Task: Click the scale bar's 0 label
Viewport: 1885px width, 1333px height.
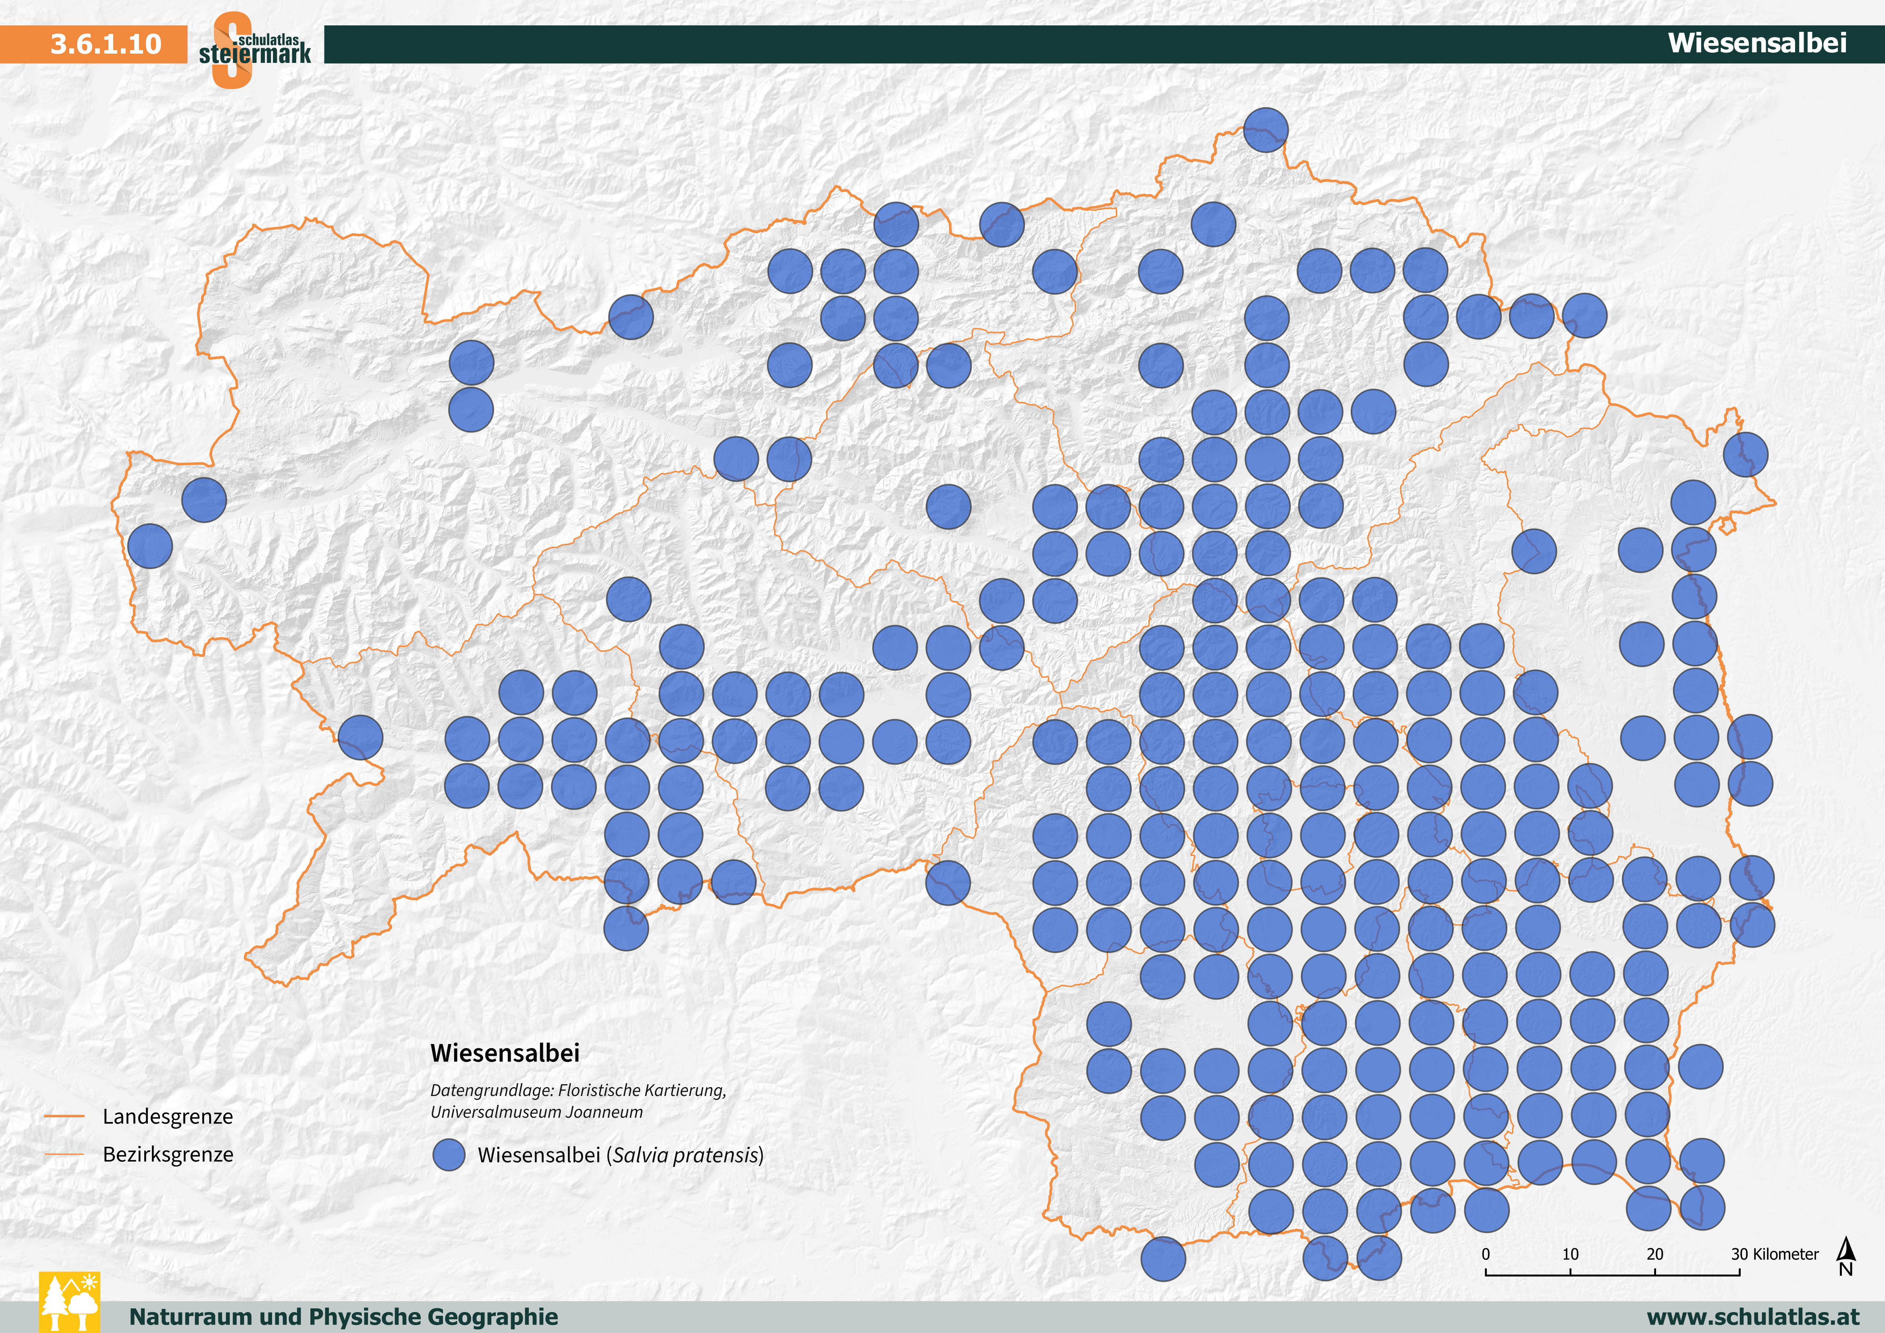Action: tap(1485, 1254)
